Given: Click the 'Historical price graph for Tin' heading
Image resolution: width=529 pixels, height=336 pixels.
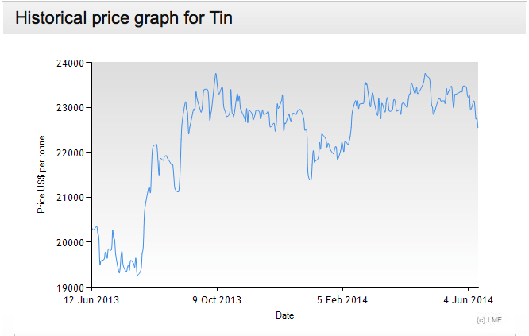Looking at the screenshot, I should (124, 17).
